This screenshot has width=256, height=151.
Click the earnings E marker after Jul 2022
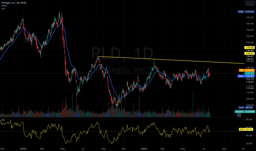point(88,115)
